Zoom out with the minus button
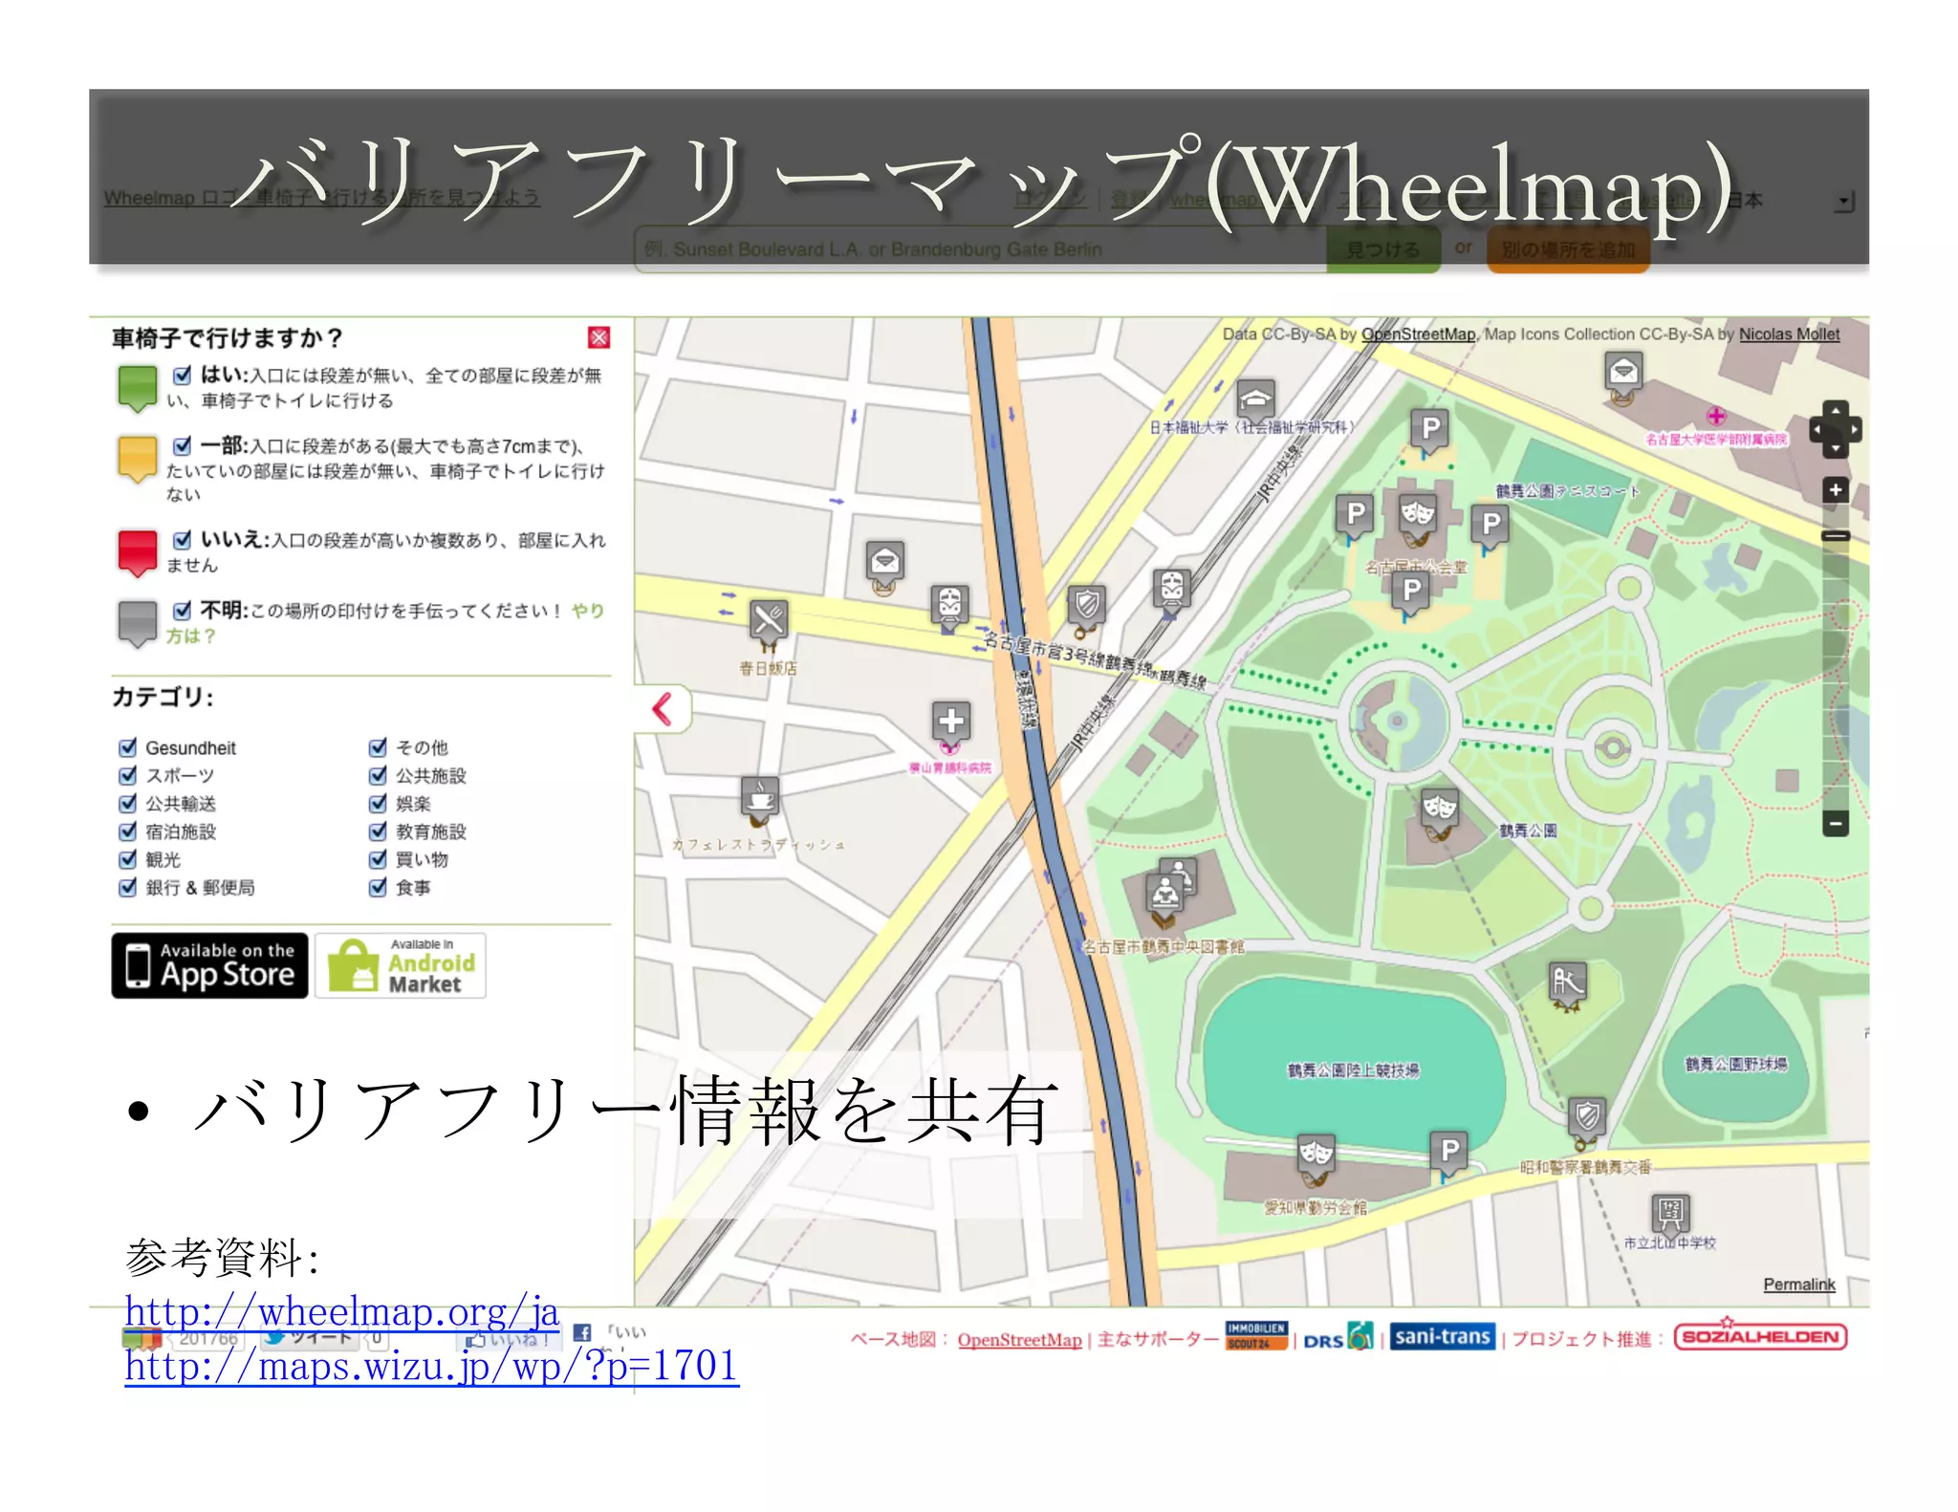The image size is (1958, 1512). [x=1836, y=823]
